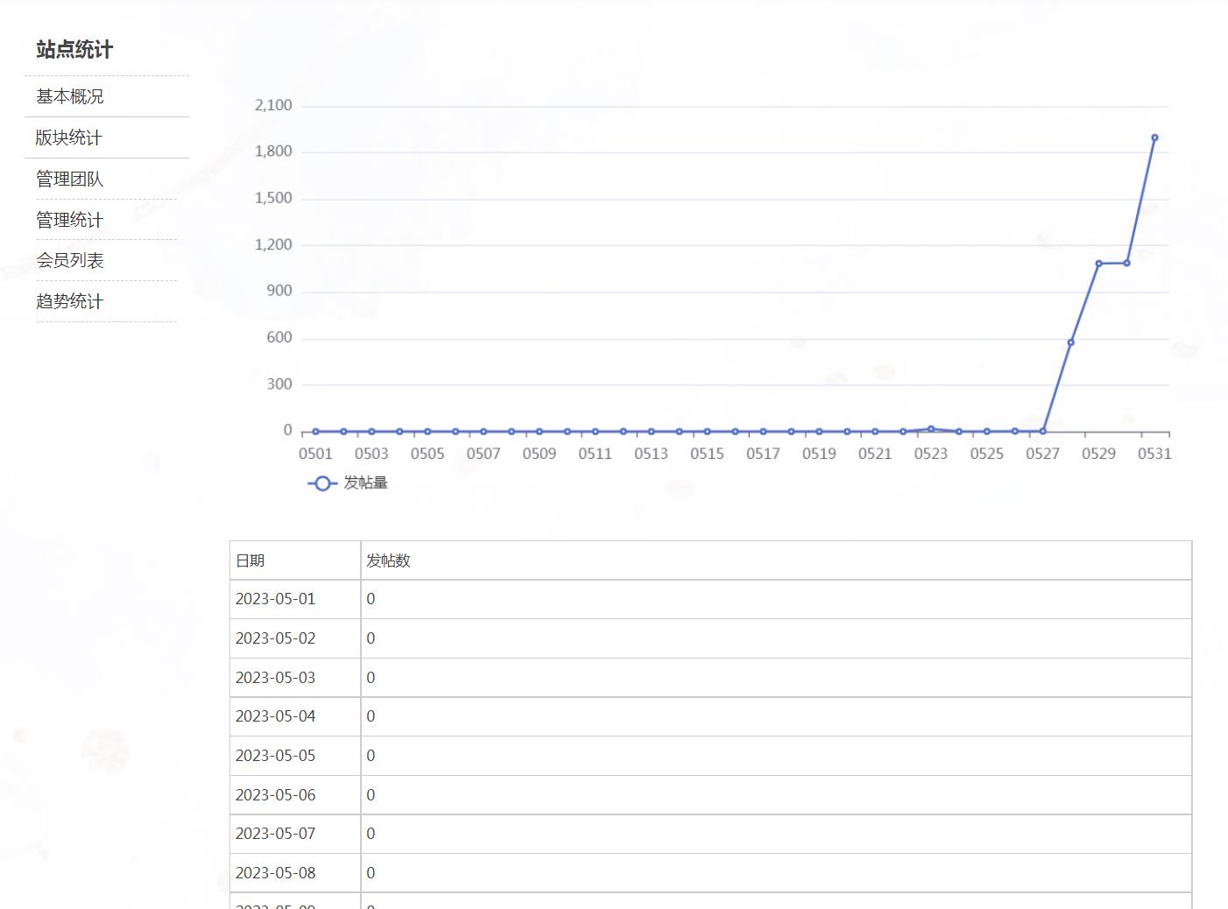Click the peak data point at 0531
1228x909 pixels.
1154,137
